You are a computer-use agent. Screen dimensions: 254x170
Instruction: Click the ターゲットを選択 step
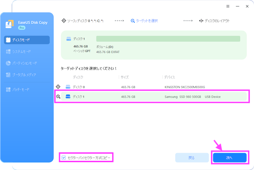click(x=147, y=21)
